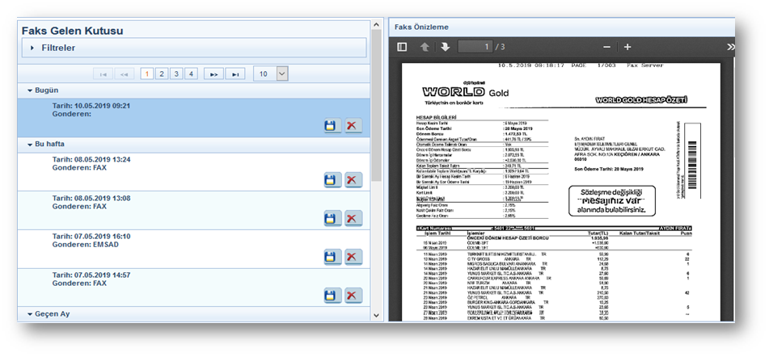Click the next page arrow in pager

[x=213, y=73]
